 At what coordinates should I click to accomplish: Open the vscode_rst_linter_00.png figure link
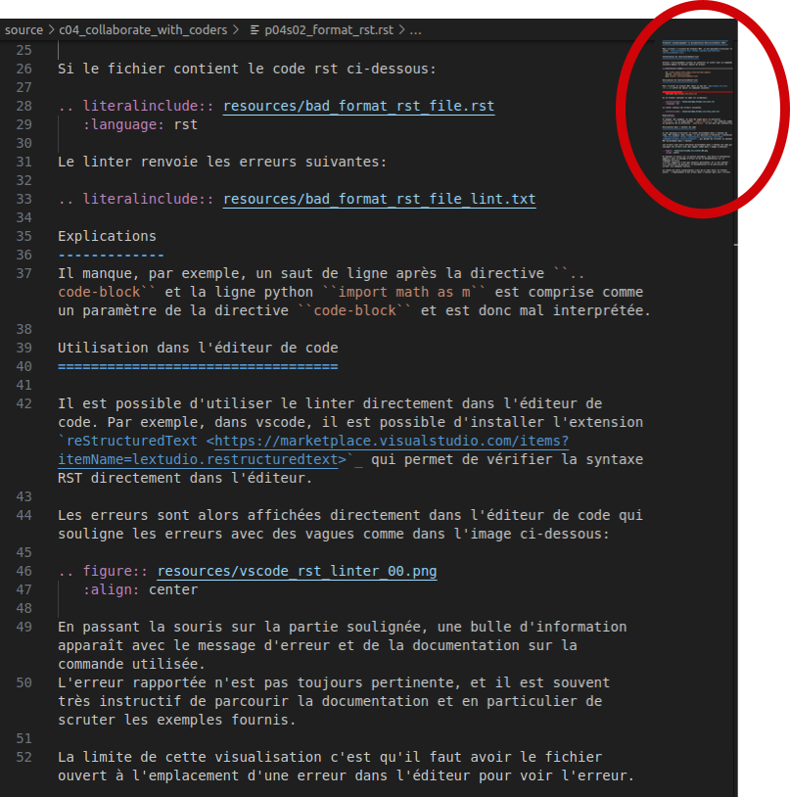297,572
